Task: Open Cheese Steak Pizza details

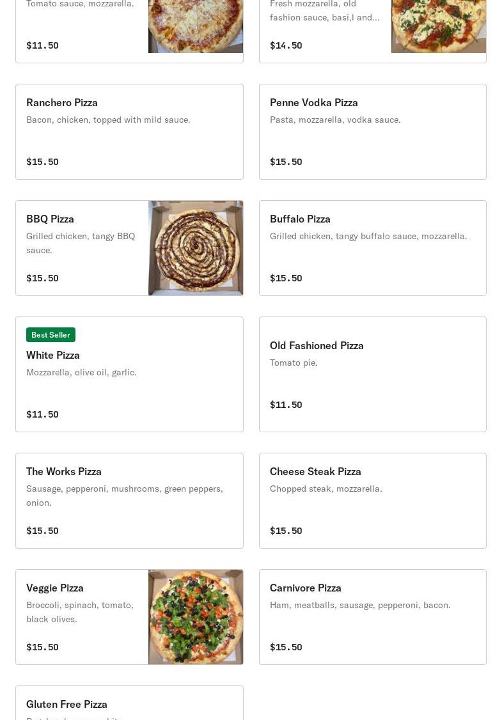Action: pos(372,501)
